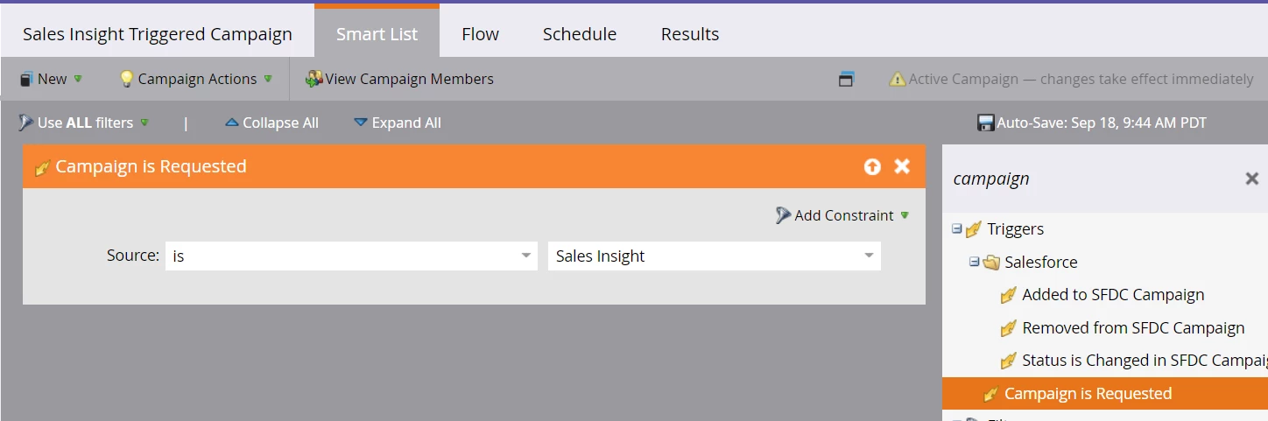The height and width of the screenshot is (421, 1268).
Task: Select Removed from SFDC Campaign trigger
Action: coord(1133,328)
